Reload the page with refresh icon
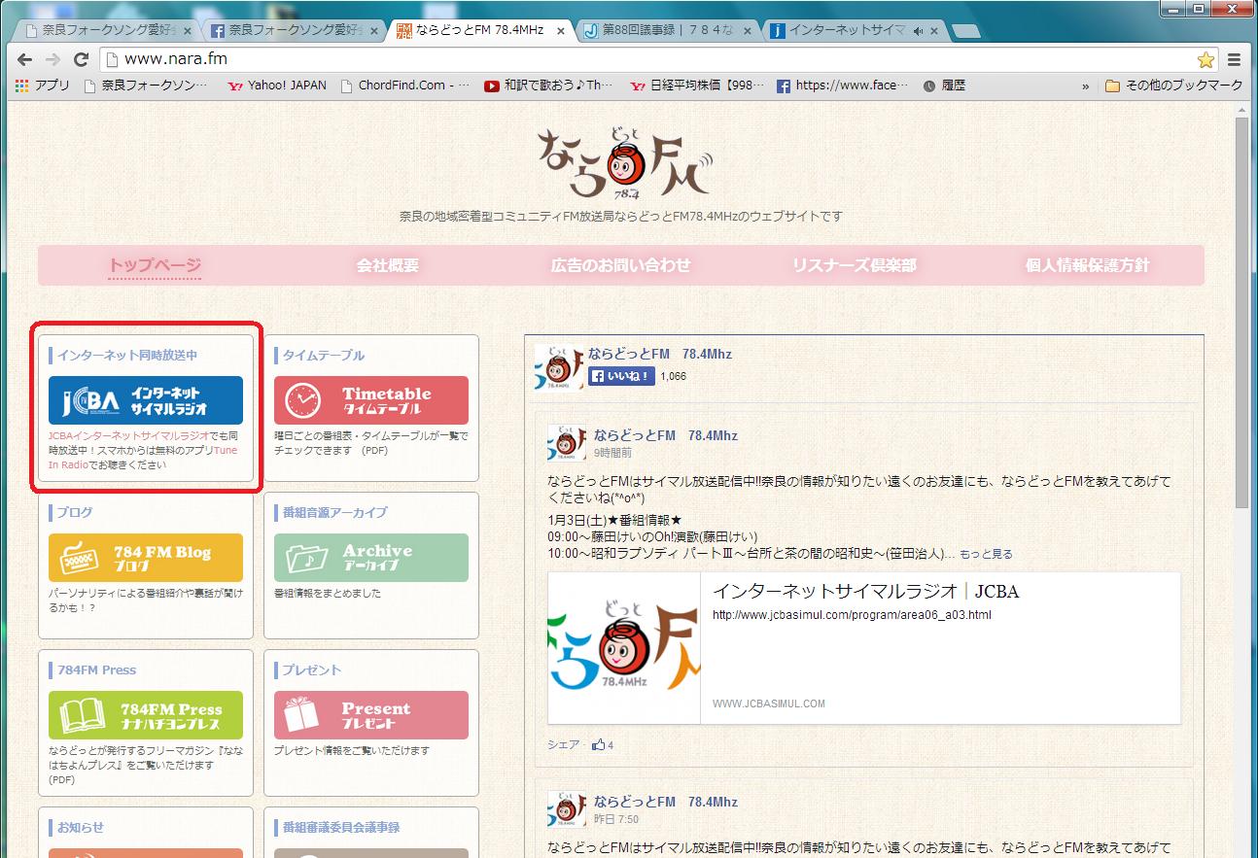This screenshot has width=1258, height=858. (x=81, y=59)
